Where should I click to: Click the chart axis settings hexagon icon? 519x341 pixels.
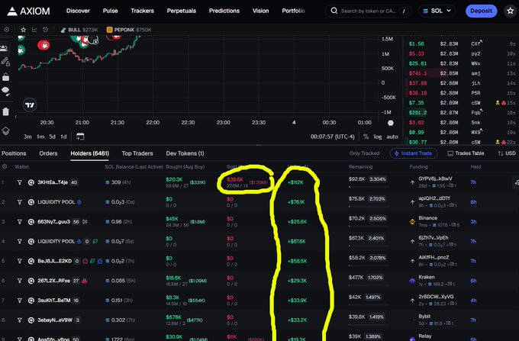[391, 123]
